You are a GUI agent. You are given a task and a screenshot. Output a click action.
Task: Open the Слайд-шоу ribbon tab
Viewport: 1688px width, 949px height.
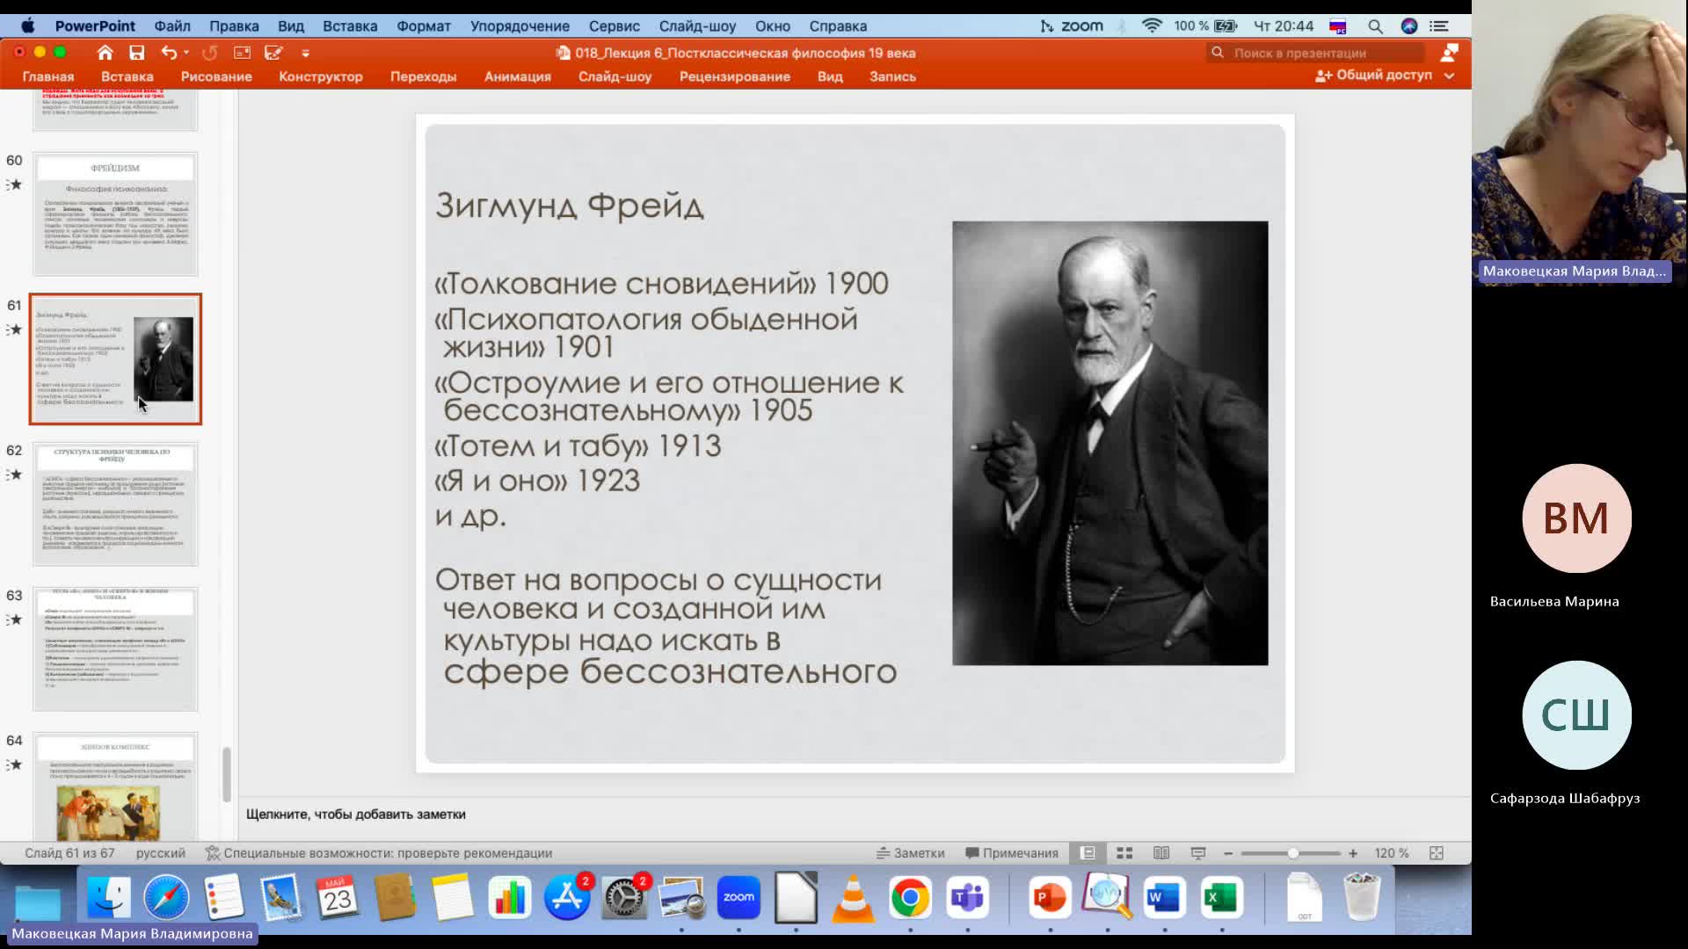tap(615, 76)
